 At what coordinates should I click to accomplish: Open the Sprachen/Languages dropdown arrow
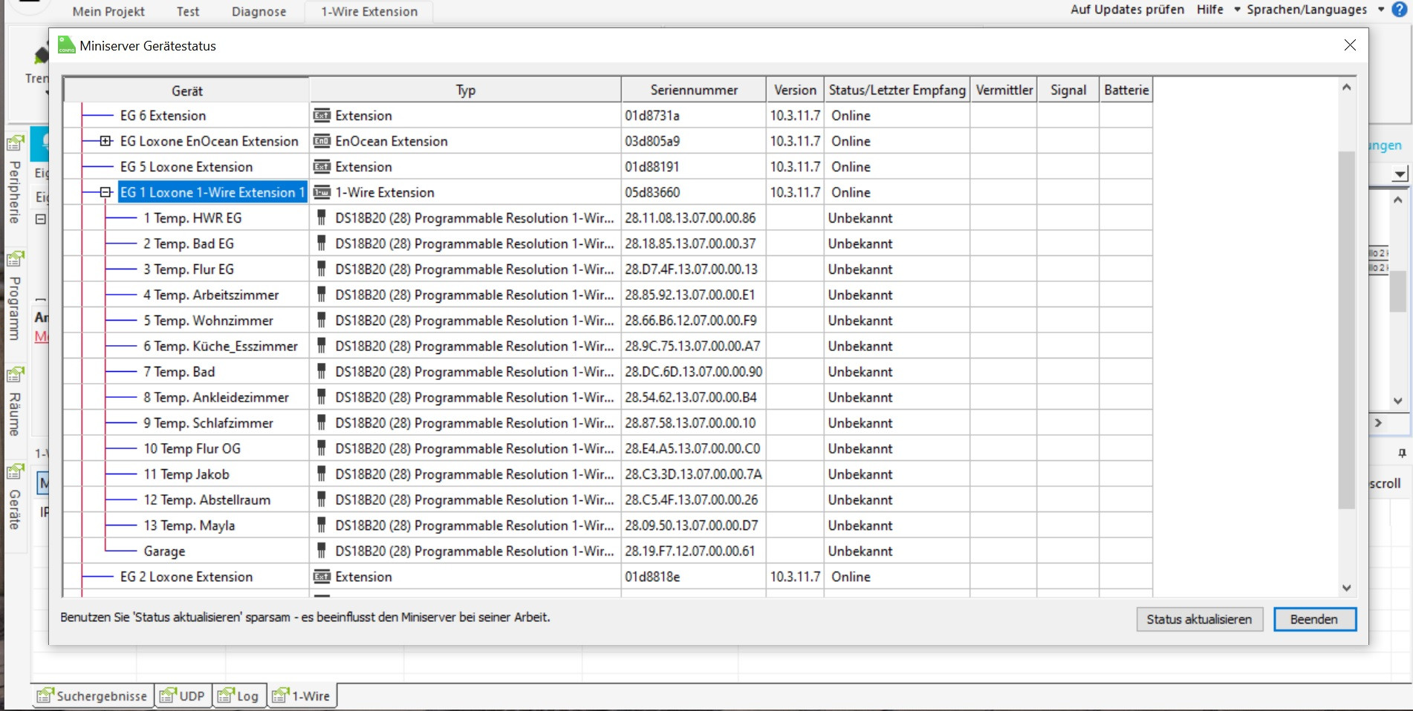coord(1381,10)
